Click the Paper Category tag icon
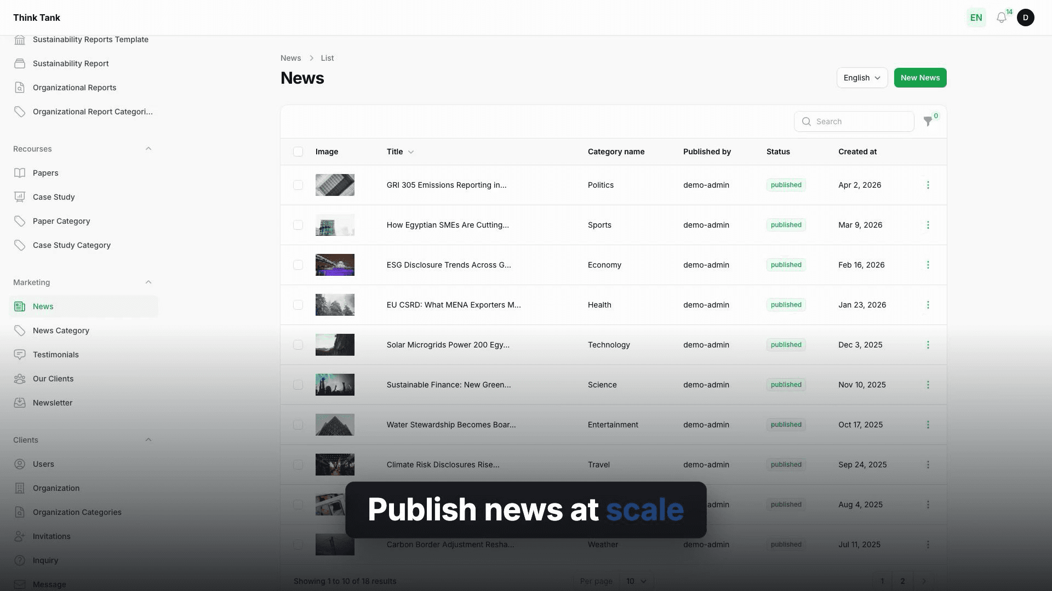This screenshot has width=1052, height=591. 20,221
